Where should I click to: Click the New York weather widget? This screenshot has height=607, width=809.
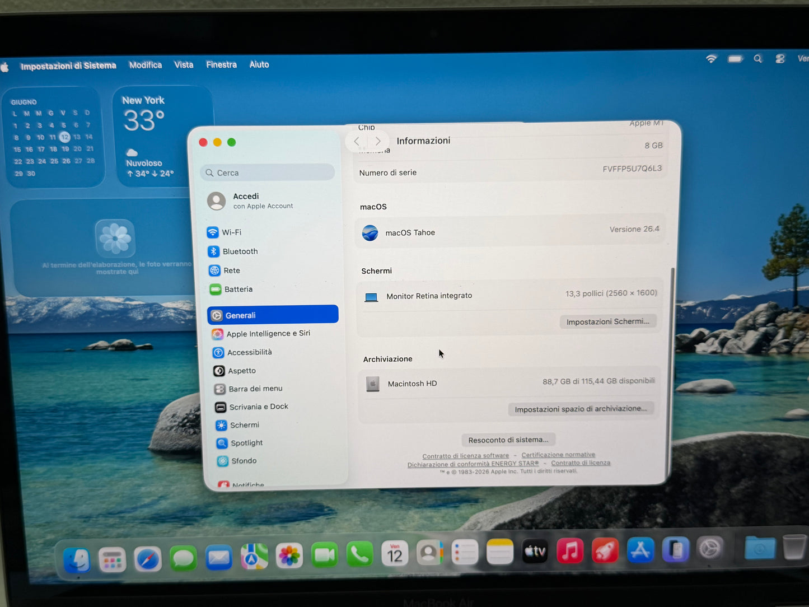[x=162, y=136]
